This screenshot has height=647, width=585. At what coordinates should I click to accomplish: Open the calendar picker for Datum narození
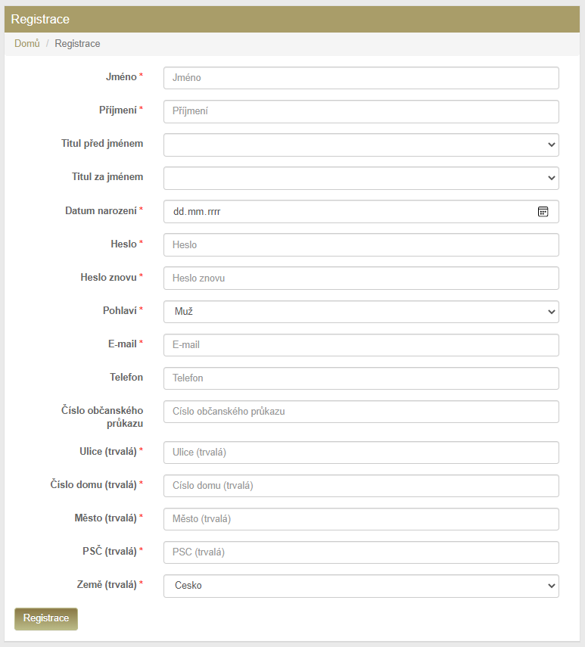click(543, 212)
